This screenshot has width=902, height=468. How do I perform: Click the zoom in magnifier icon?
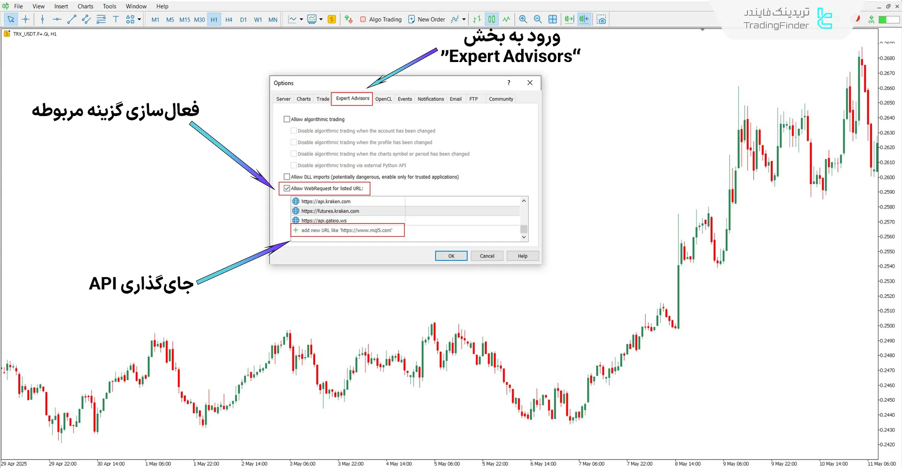point(523,19)
